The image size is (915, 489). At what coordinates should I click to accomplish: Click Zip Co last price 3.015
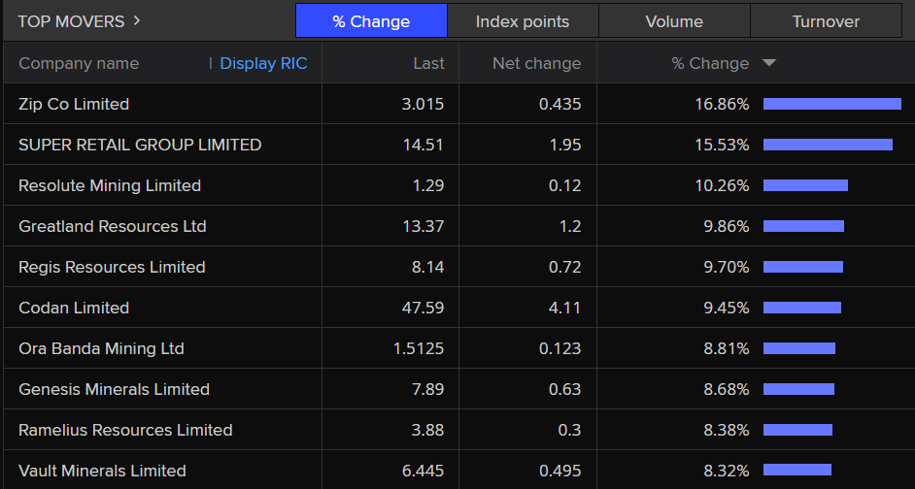[423, 104]
